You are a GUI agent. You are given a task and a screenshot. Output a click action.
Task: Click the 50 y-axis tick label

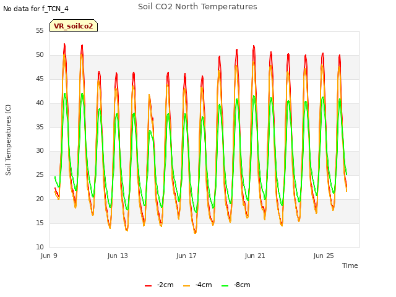[40, 55]
